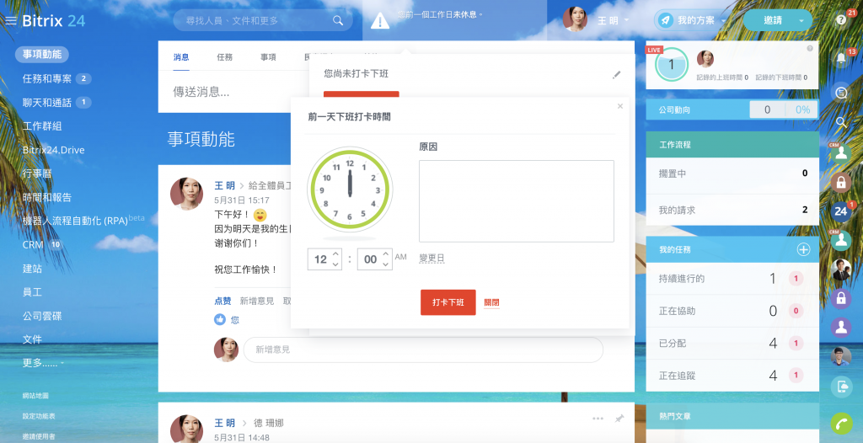Expand the 更多 item in left menu
863x443 pixels.
point(43,363)
